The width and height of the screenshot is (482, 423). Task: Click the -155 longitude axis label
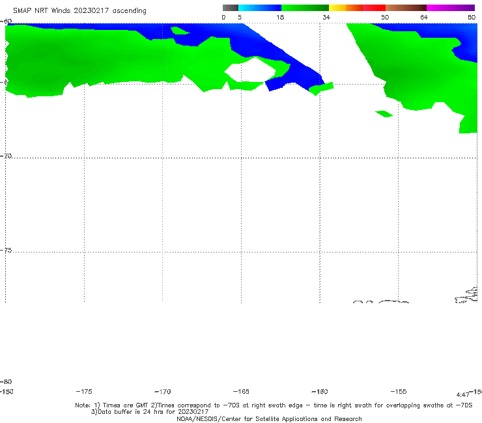click(x=399, y=392)
